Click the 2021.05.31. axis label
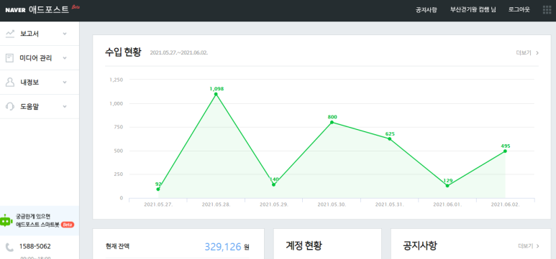This screenshot has height=259, width=556. pyautogui.click(x=389, y=204)
